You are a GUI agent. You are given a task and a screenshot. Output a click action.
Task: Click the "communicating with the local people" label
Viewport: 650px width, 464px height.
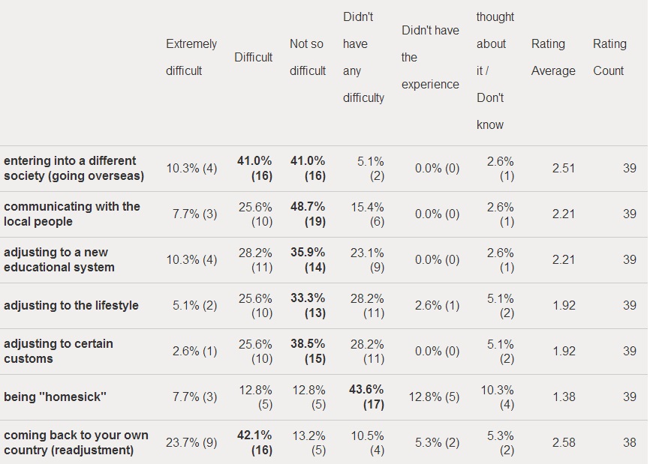coord(72,214)
